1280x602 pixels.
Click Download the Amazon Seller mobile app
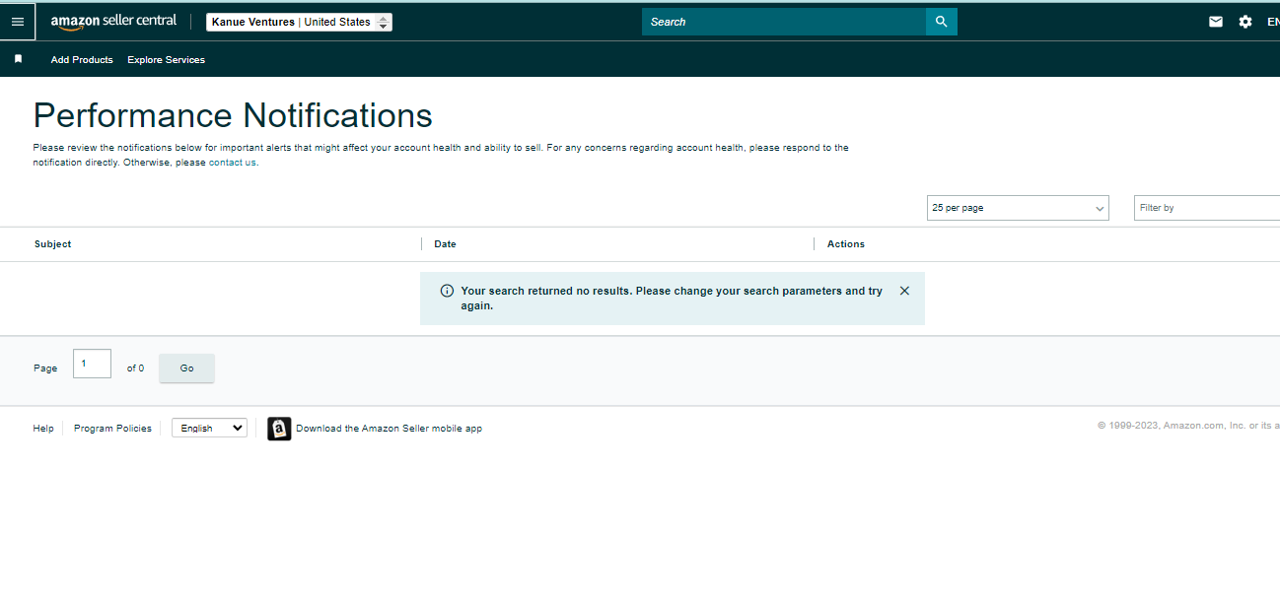pyautogui.click(x=389, y=429)
